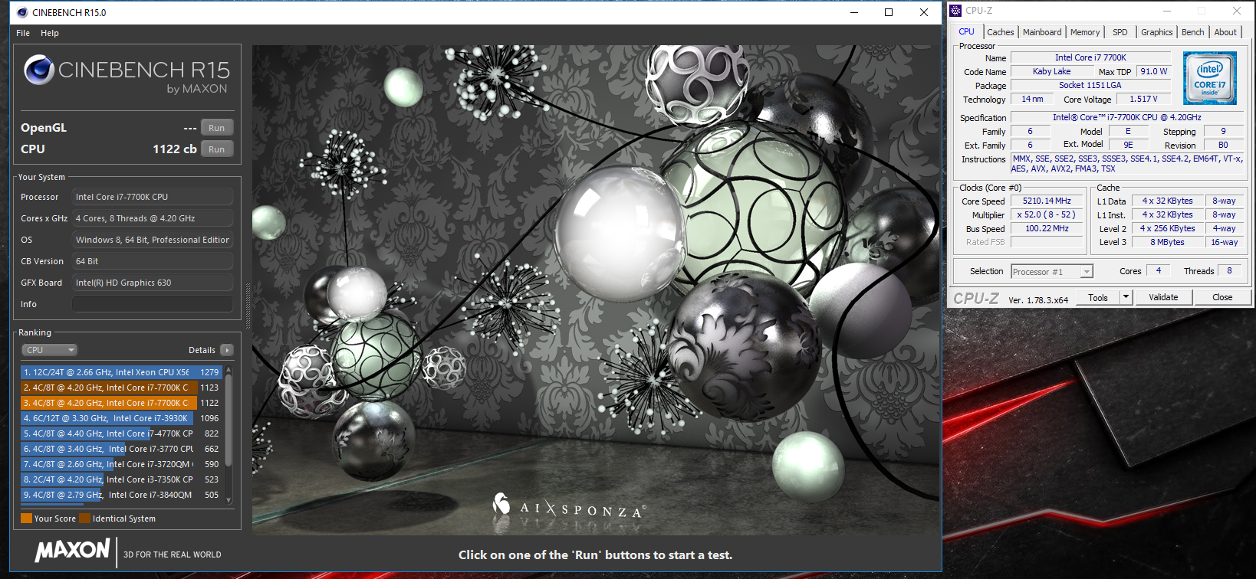The width and height of the screenshot is (1256, 579).
Task: Click the rendered Cinebench scene image
Action: [x=596, y=289]
